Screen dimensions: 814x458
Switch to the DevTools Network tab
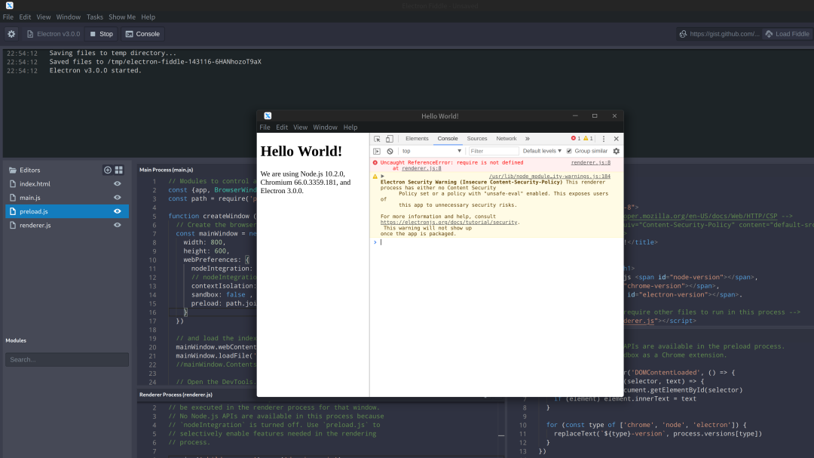(x=506, y=139)
